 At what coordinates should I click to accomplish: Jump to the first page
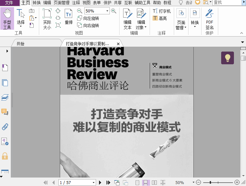point(45,182)
